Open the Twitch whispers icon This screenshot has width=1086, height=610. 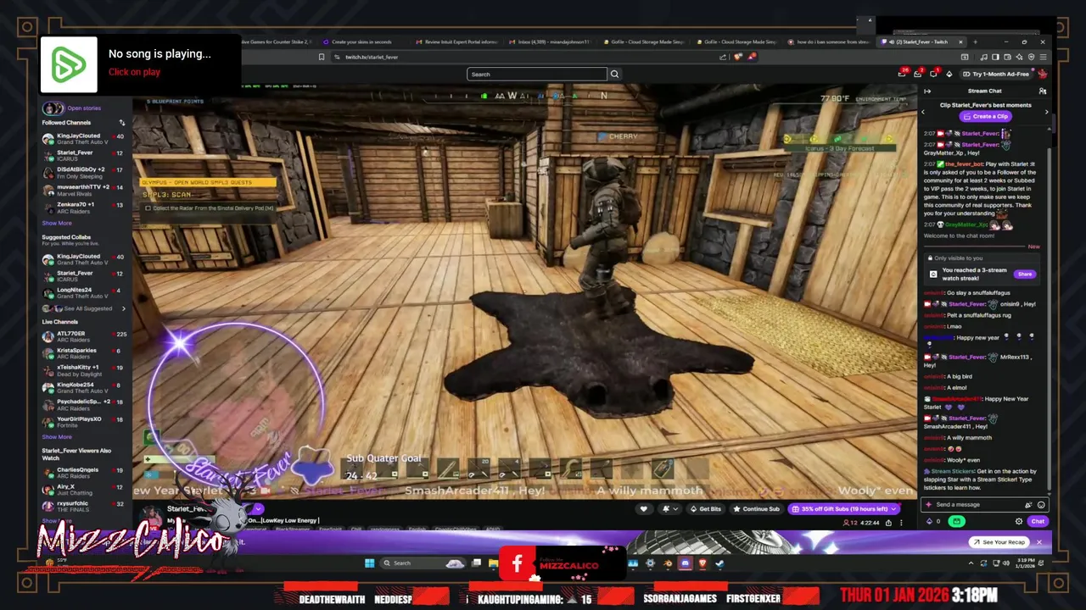(x=933, y=74)
